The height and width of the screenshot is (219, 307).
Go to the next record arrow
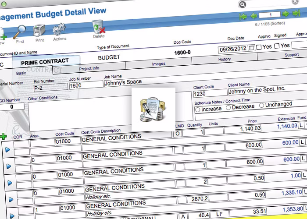[x=285, y=14]
